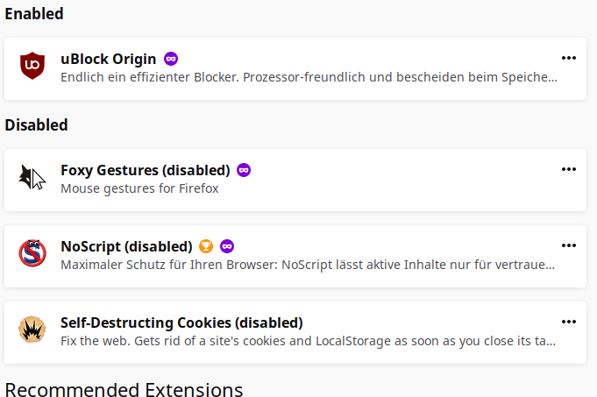Expand NoScript's more options menu
The height and width of the screenshot is (397, 597).
pyautogui.click(x=569, y=245)
